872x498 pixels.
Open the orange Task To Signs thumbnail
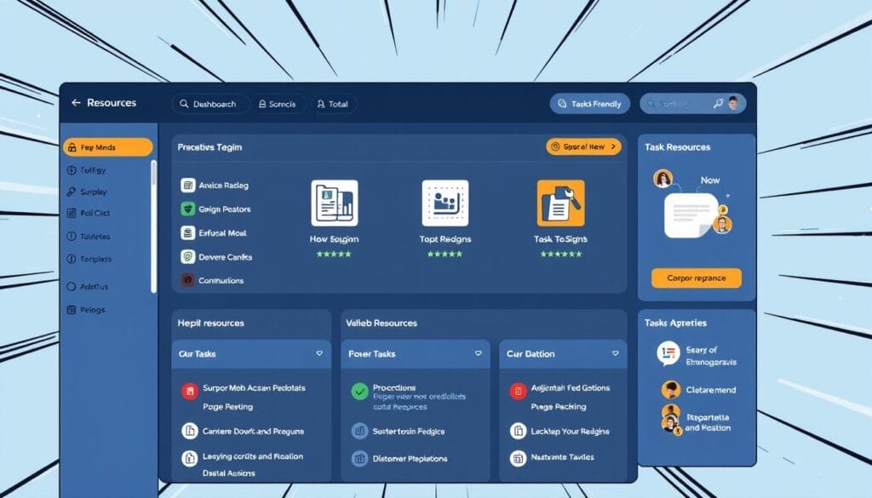[560, 203]
